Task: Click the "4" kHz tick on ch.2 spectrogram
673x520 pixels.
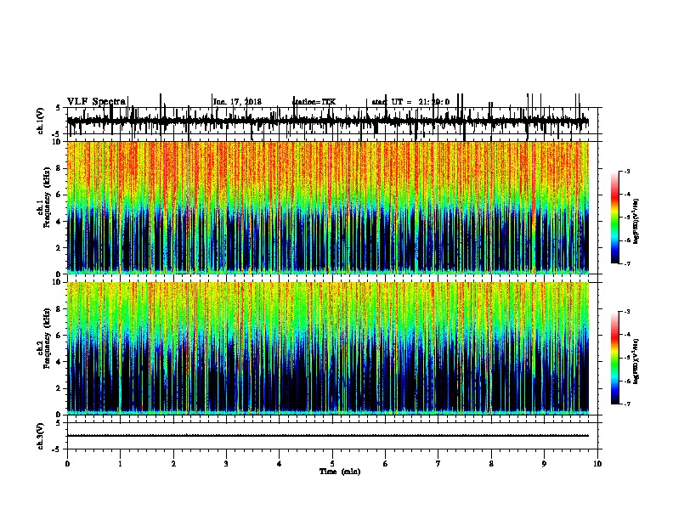Action: [x=59, y=362]
